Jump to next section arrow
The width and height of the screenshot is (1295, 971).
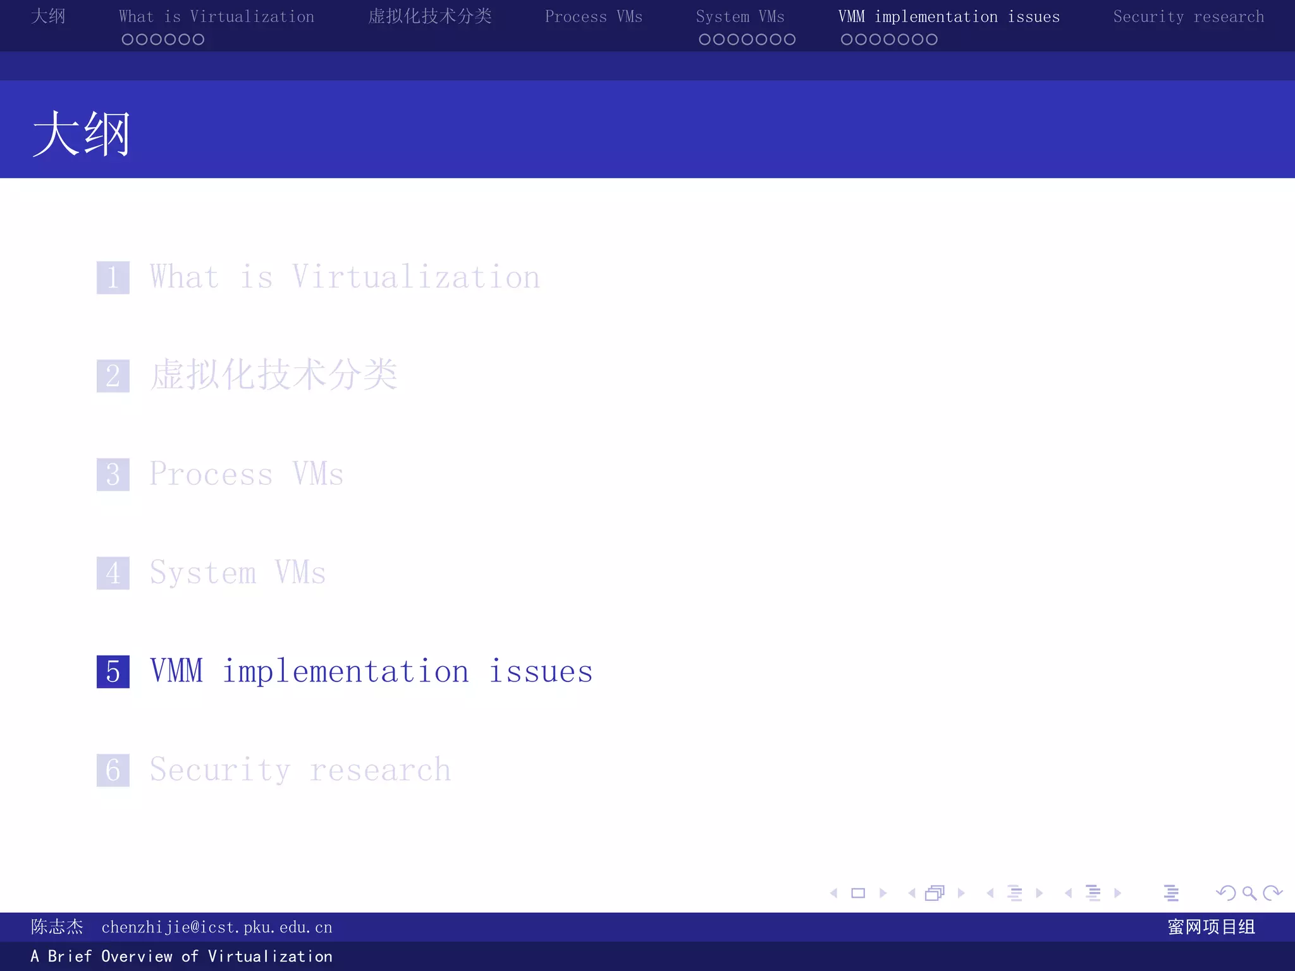1117,893
